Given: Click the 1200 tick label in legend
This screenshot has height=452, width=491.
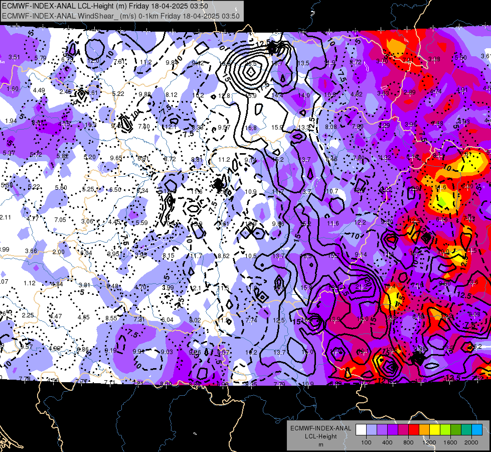Looking at the screenshot, I should click(x=429, y=442).
